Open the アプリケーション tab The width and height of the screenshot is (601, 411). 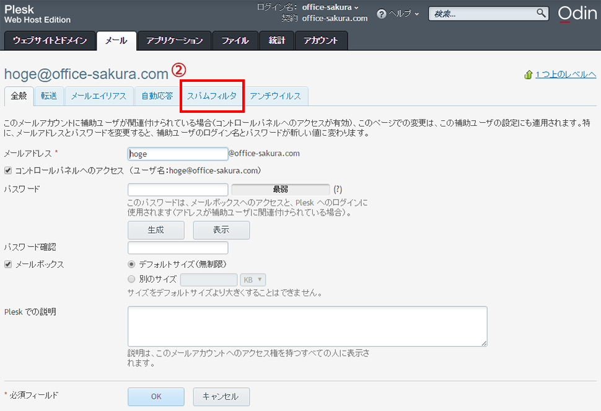[174, 41]
